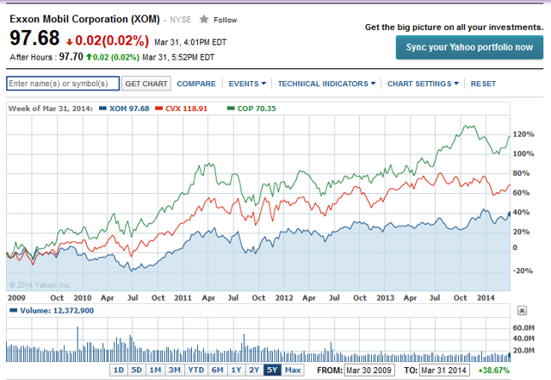
Task: Close the Volume panel with the X
Action: pos(522,311)
